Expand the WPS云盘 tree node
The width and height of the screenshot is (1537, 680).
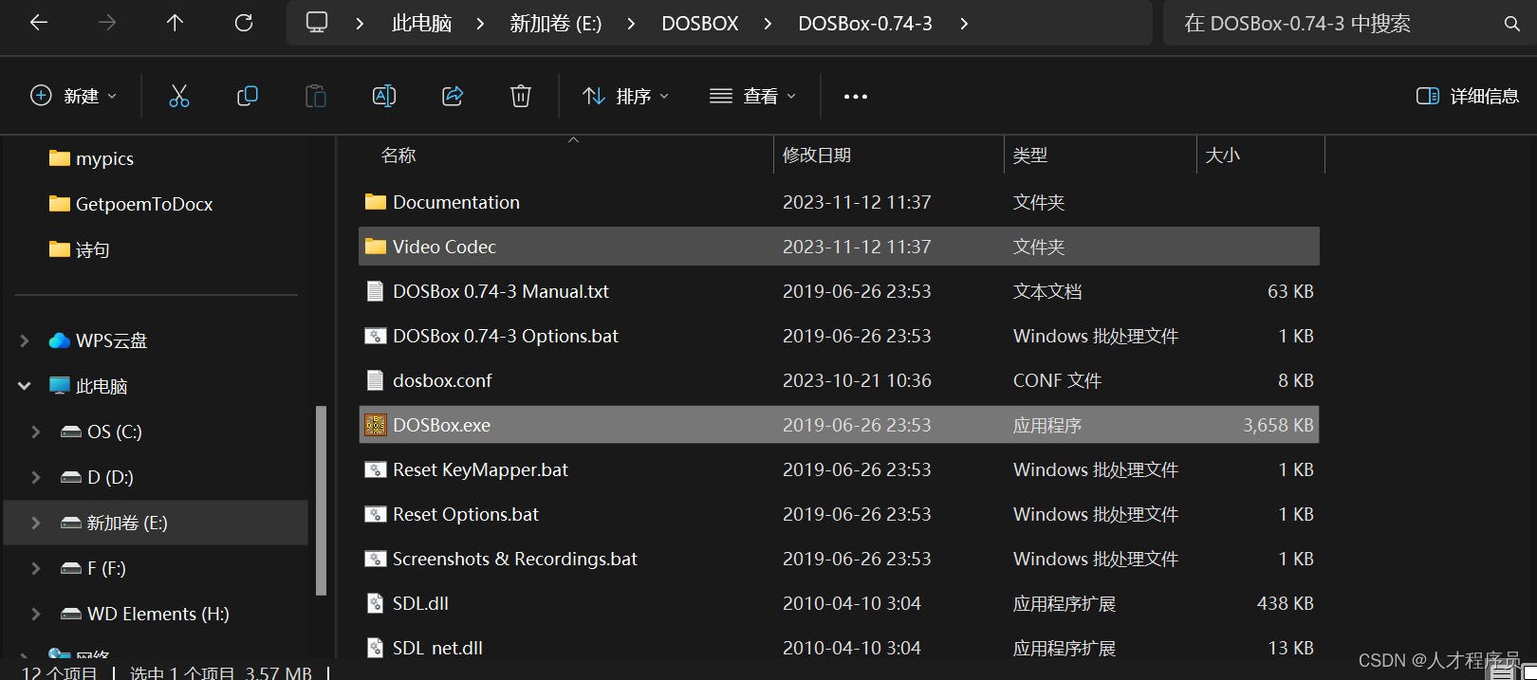pyautogui.click(x=25, y=340)
